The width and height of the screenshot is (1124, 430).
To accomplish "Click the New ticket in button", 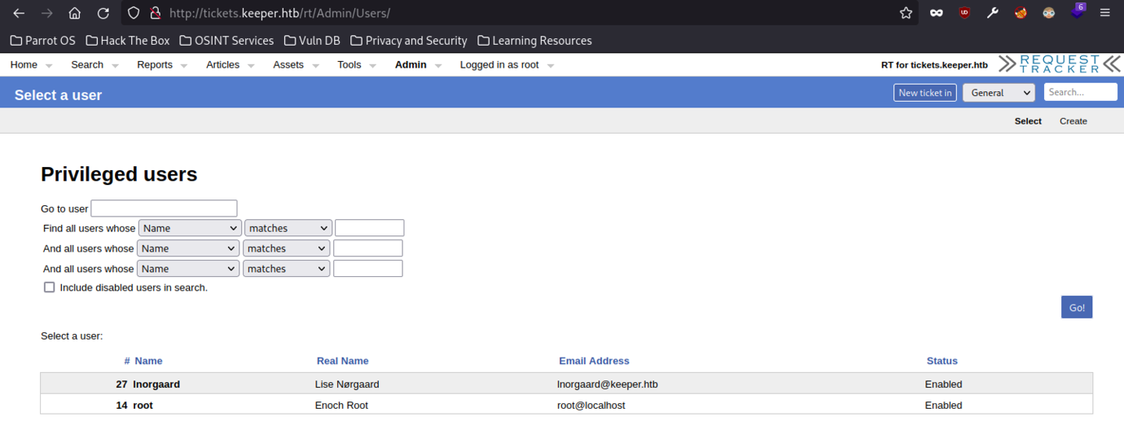I will tap(924, 92).
